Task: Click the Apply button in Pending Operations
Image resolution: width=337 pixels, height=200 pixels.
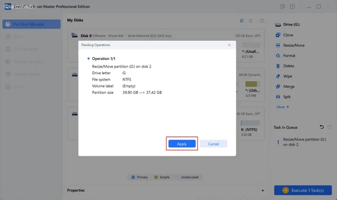Action: click(182, 144)
